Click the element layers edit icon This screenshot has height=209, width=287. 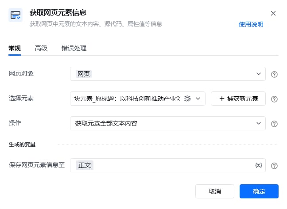(x=187, y=99)
